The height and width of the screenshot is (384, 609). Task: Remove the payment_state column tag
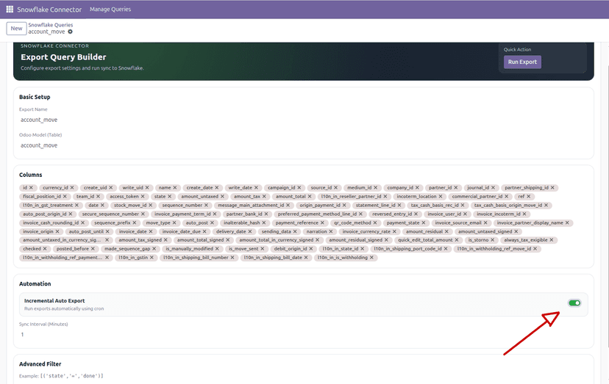pos(424,223)
